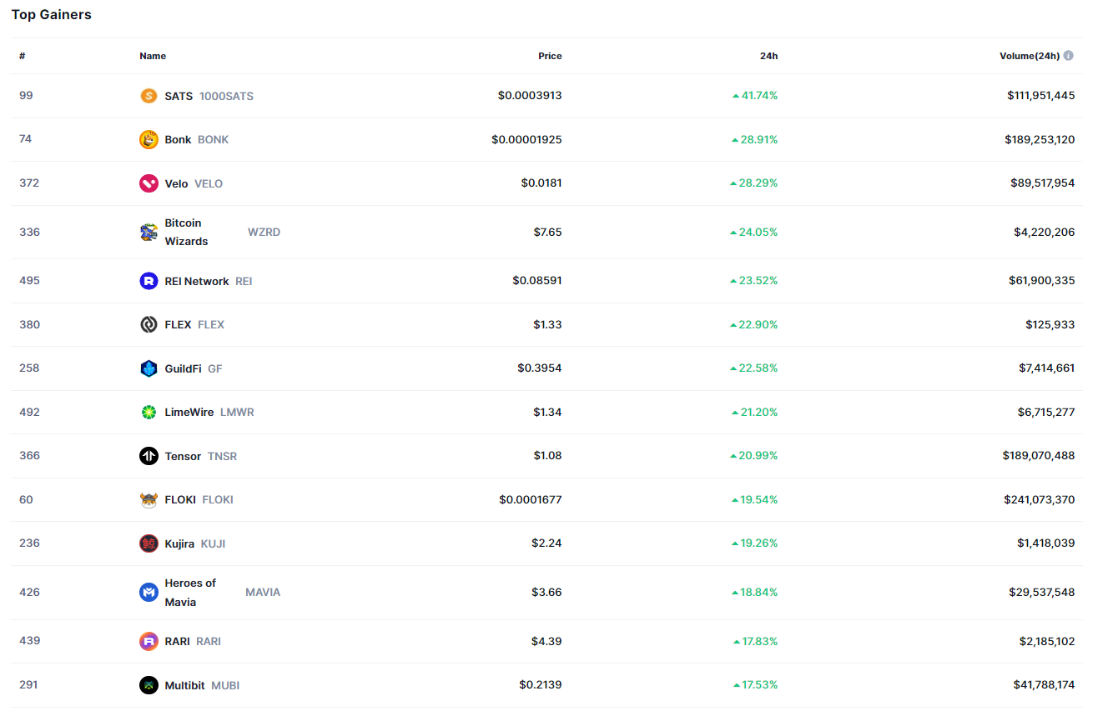The image size is (1118, 711).
Task: Click the TNSR ticker symbol
Action: pyautogui.click(x=222, y=456)
